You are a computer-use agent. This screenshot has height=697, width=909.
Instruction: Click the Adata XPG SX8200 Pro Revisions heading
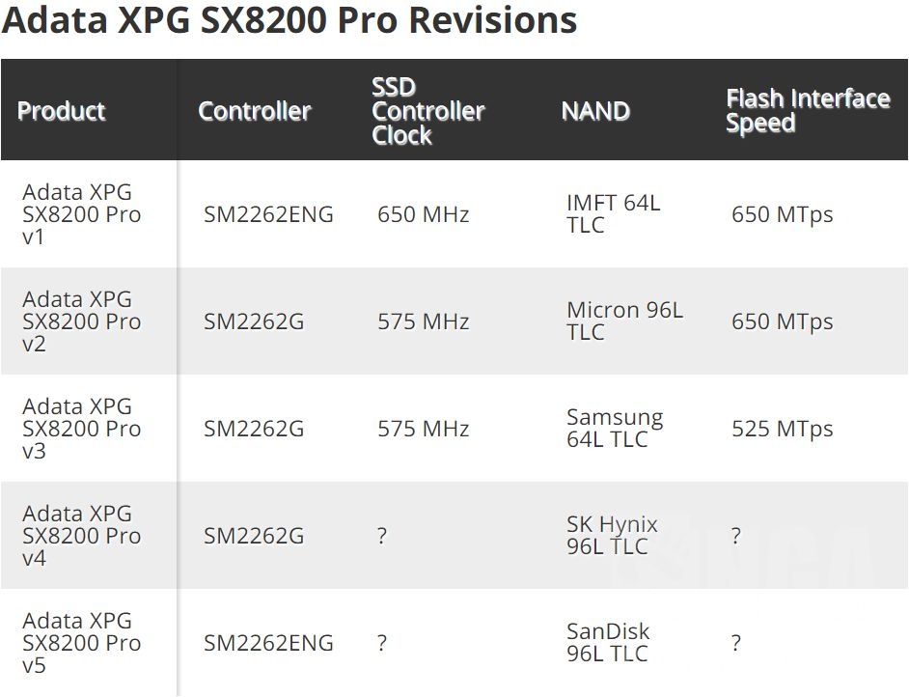(289, 21)
